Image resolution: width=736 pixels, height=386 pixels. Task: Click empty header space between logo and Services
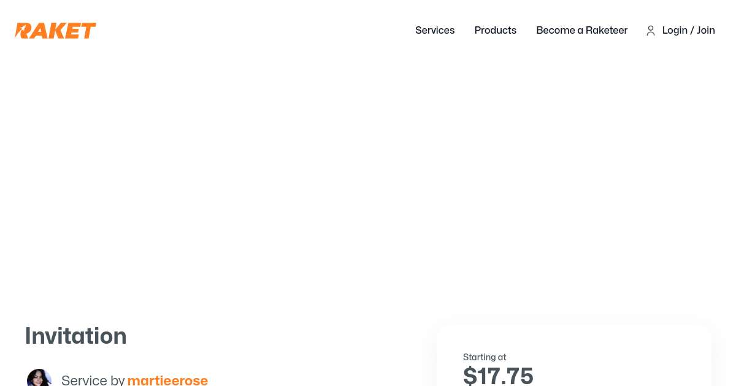[x=245, y=31]
